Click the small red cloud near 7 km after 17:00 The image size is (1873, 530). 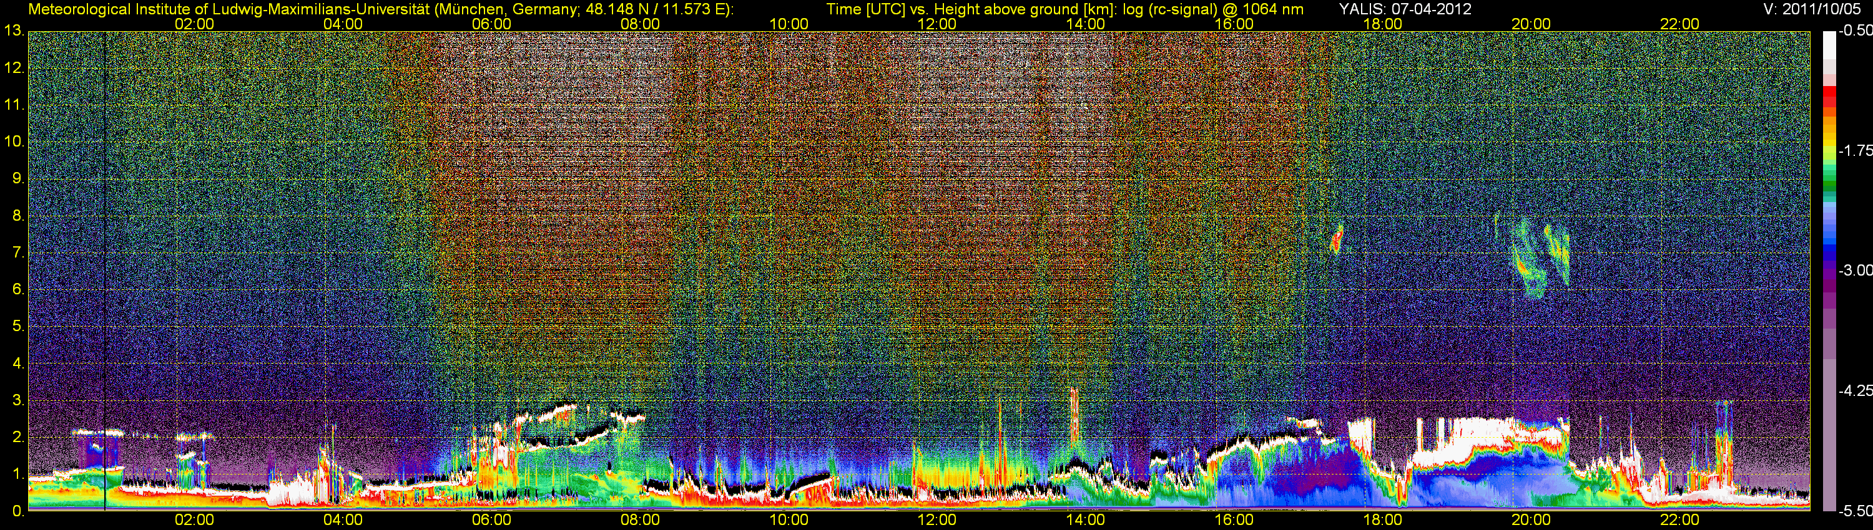tap(1337, 239)
